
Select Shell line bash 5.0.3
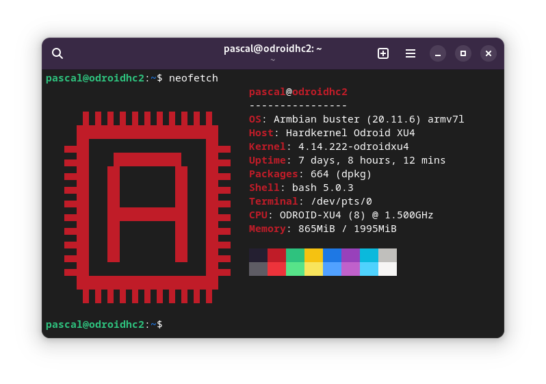coord(301,188)
